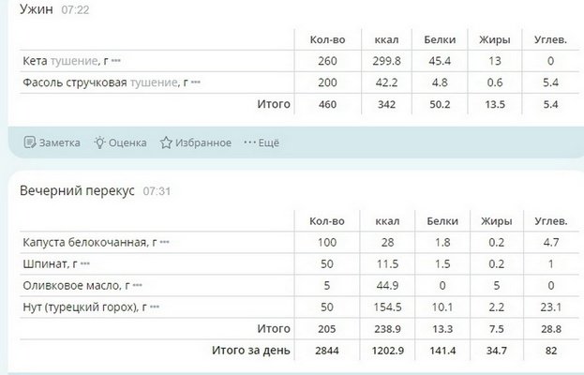Screen dimensions: 584x375
Task: Click the Оценка lightbulb icon
Action: click(99, 142)
